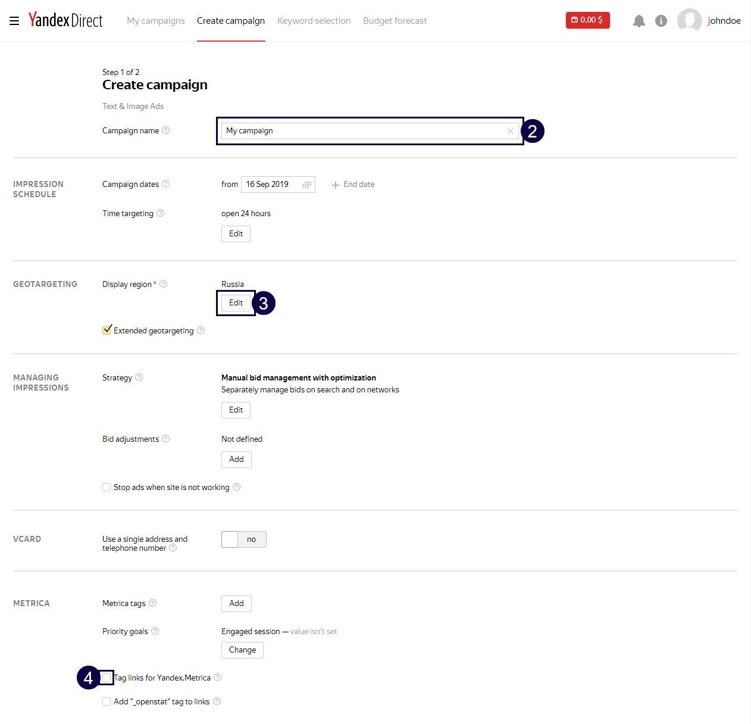Screen dimensions: 751x724
Task: Check "Tag links for Yandex.Metrica"
Action: pyautogui.click(x=106, y=678)
